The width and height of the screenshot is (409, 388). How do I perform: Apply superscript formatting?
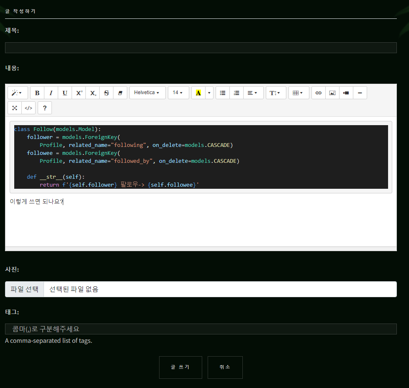[79, 93]
